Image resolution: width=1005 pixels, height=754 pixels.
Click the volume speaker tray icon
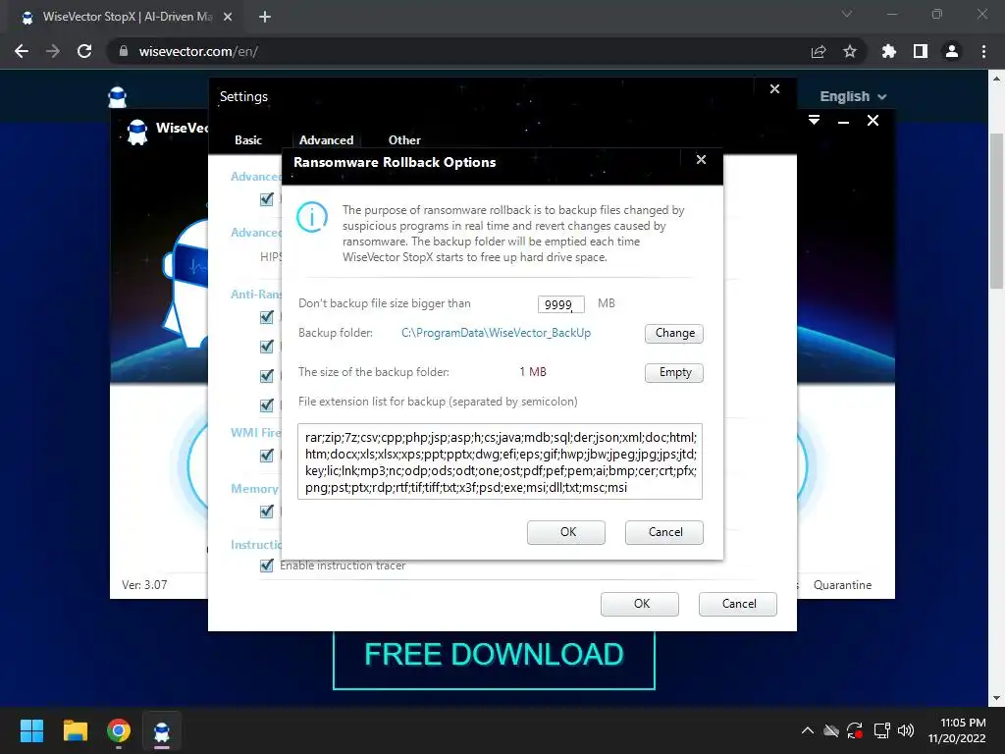906,730
